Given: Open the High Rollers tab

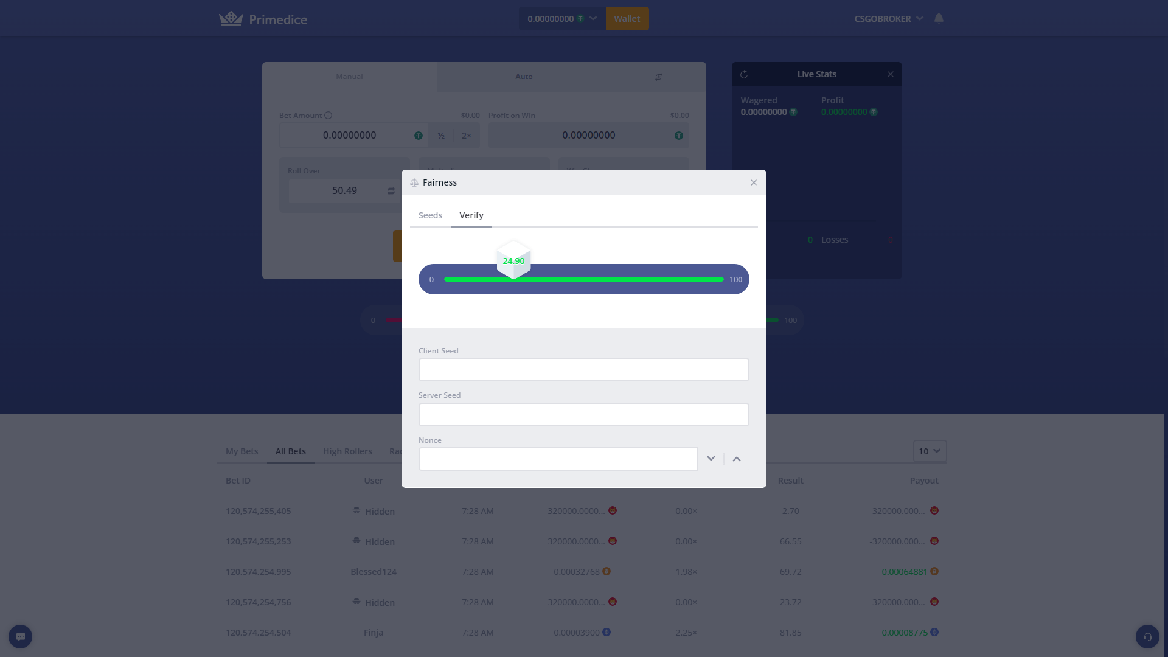Looking at the screenshot, I should (347, 451).
